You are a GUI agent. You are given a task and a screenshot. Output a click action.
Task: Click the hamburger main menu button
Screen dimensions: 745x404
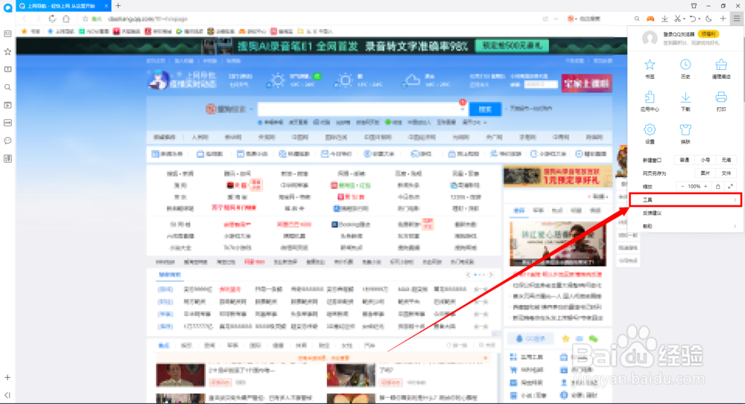click(737, 19)
